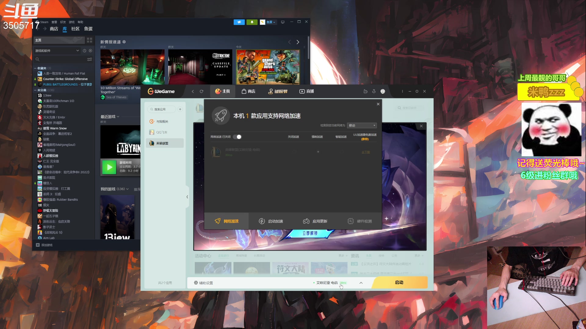Add application with the plus icon in WeGame
This screenshot has width=586, height=329.
coord(180,109)
